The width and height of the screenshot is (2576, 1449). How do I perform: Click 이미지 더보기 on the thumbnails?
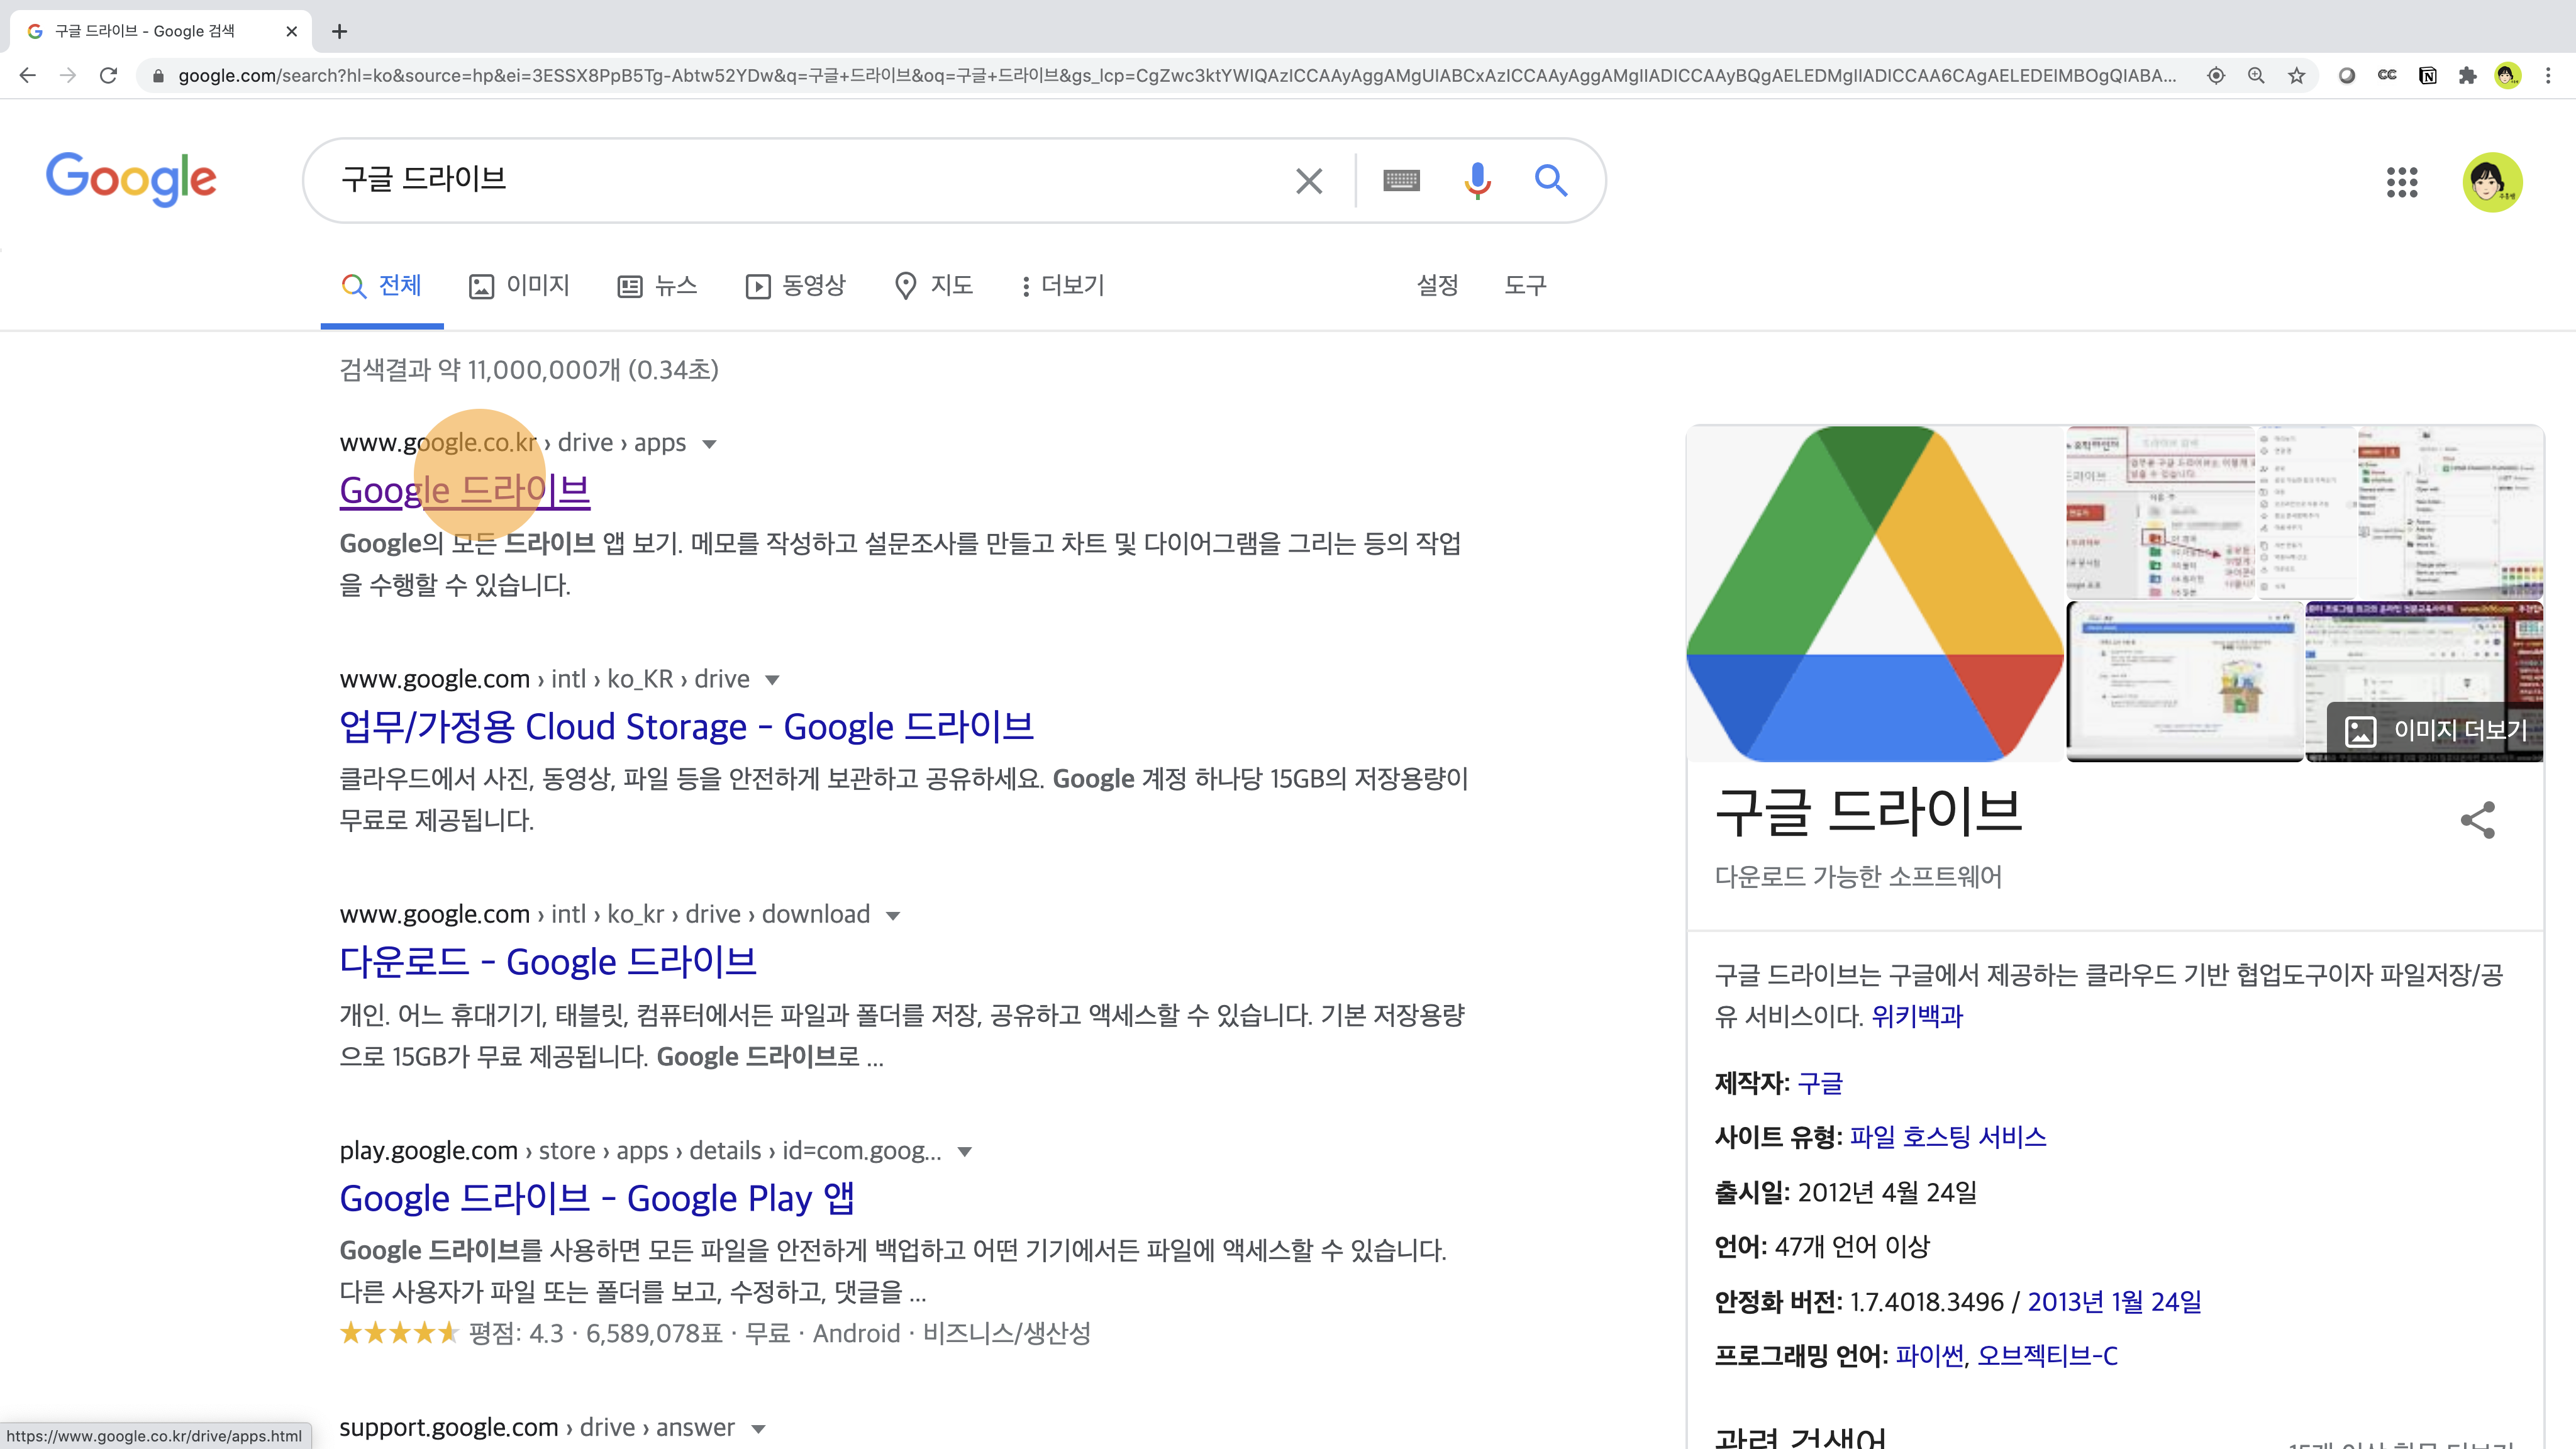[x=2436, y=731]
